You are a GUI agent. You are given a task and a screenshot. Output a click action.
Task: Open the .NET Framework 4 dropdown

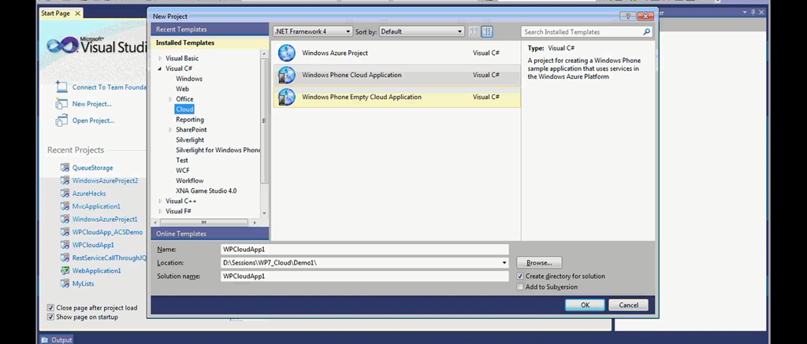(x=312, y=31)
